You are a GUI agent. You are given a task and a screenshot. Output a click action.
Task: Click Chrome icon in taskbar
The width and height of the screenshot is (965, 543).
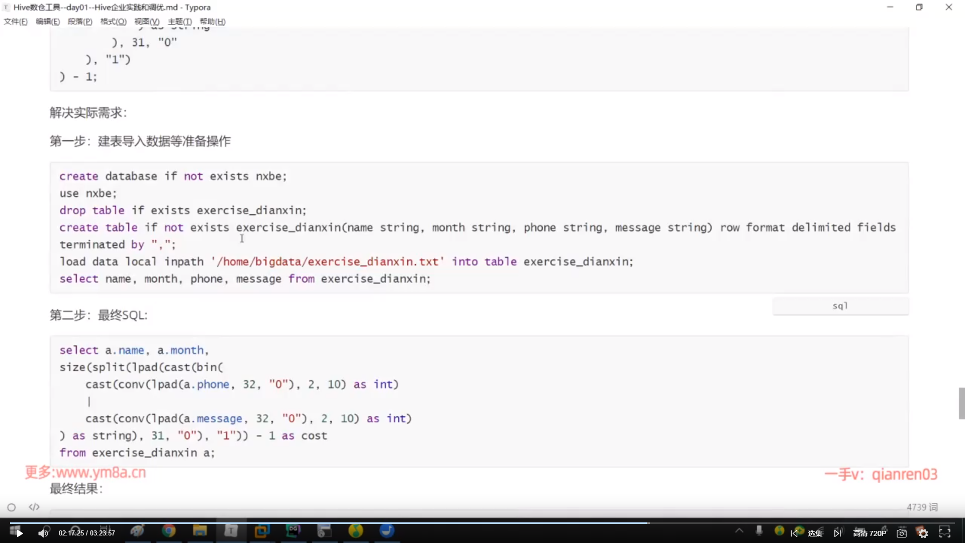click(x=169, y=530)
